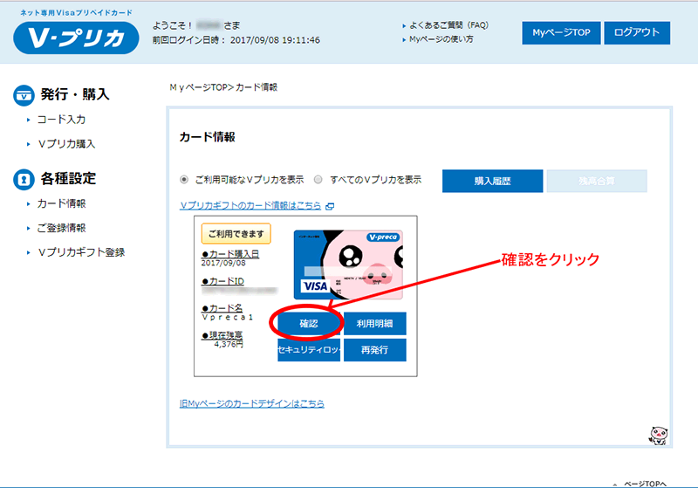The width and height of the screenshot is (698, 488).
Task: Open Vプリカギフト登録 in sidebar
Action: click(81, 252)
